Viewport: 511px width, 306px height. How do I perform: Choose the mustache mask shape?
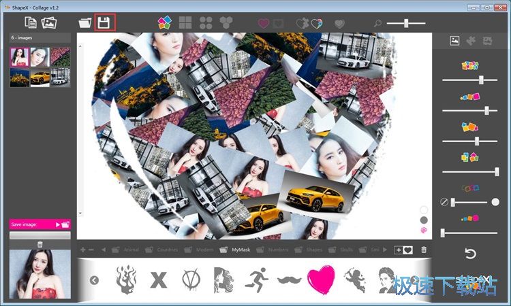point(290,279)
